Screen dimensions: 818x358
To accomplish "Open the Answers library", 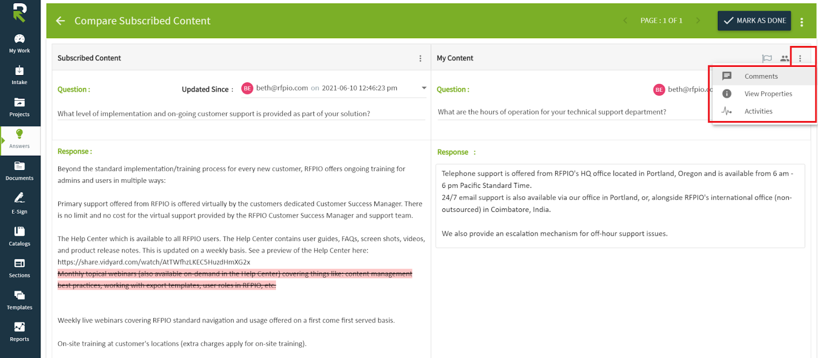I will 19,139.
